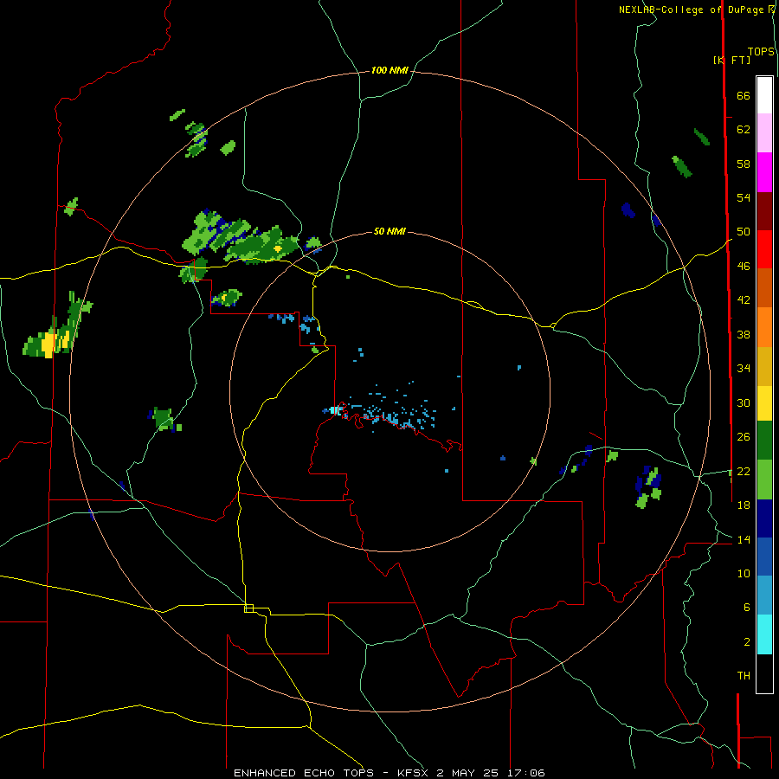779x779 pixels.
Task: Click the legend value '42'
Action: pyautogui.click(x=744, y=300)
